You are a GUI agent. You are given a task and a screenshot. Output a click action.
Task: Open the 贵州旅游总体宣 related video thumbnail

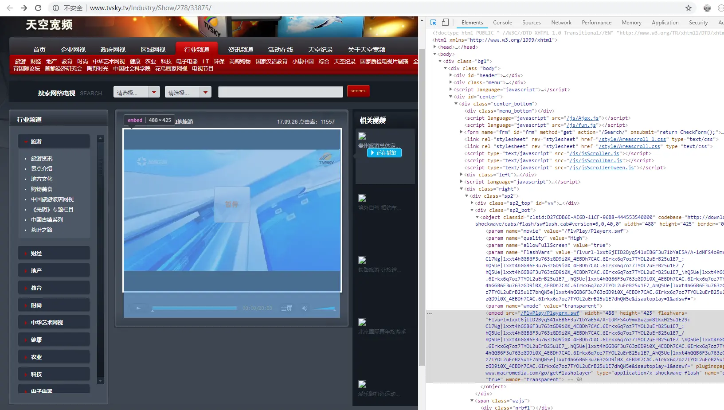coord(362,136)
